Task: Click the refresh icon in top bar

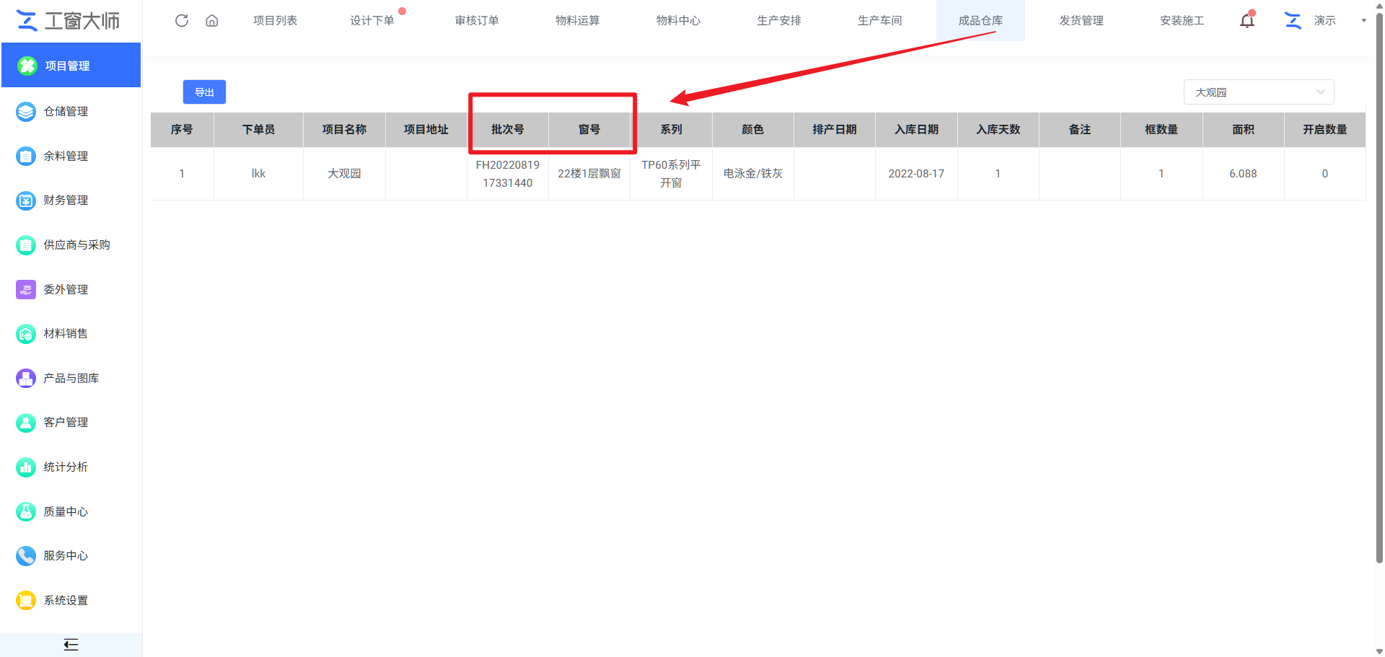Action: pos(182,20)
